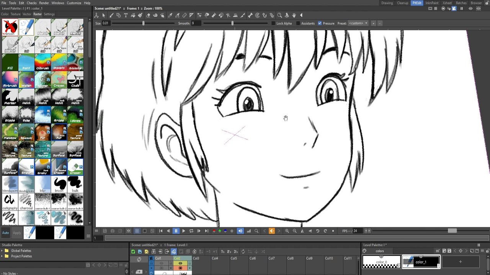Click the histogram icon in playback bar
Screen dimensions: 490x275
(249, 231)
